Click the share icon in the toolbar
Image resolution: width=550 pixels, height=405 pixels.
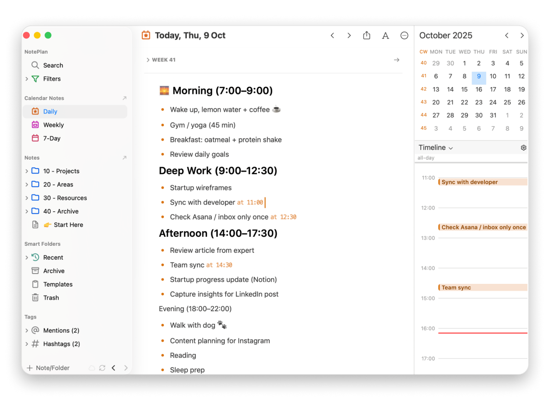click(366, 35)
